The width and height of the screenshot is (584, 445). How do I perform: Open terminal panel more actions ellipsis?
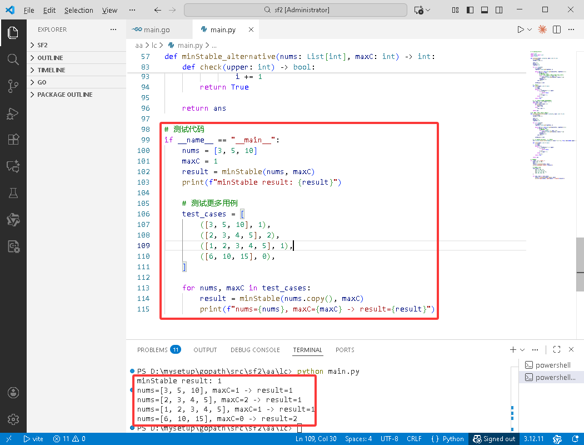[535, 349]
